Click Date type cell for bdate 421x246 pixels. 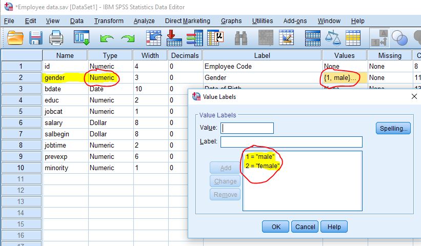[110, 89]
